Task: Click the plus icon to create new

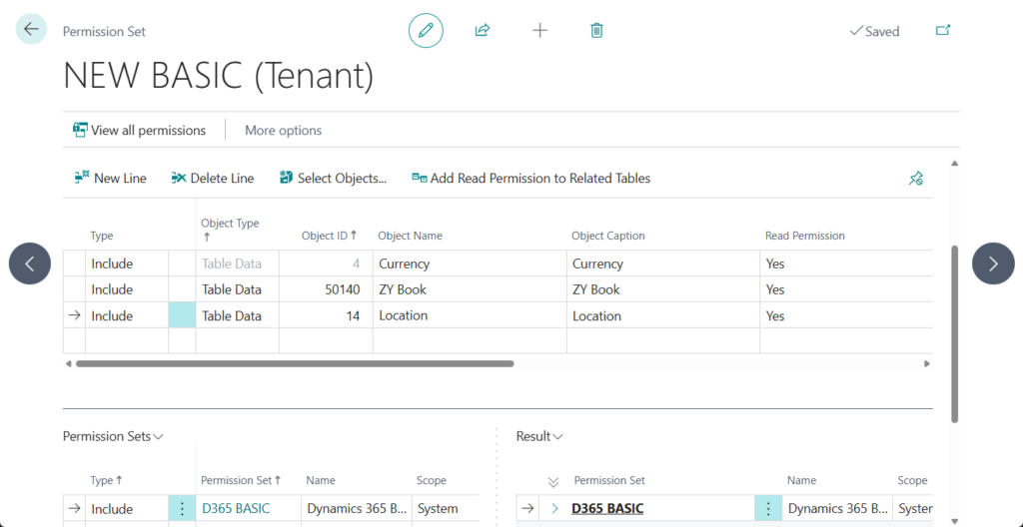Action: coord(539,30)
